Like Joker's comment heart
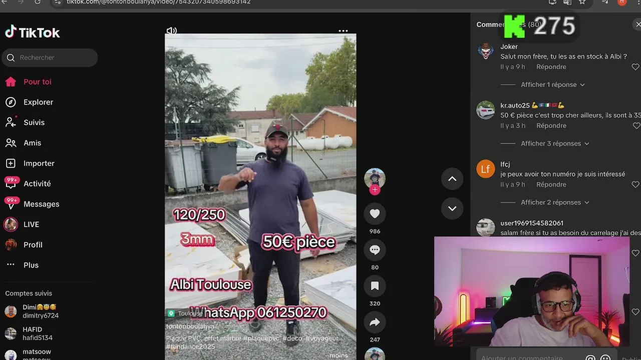Image resolution: width=641 pixels, height=360 pixels. click(x=635, y=67)
